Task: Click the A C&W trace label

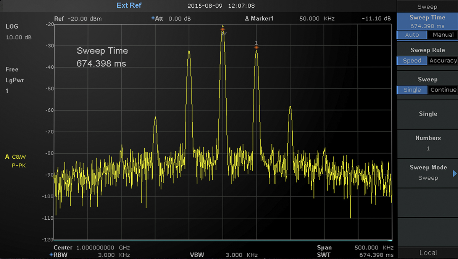Action: tap(16, 156)
